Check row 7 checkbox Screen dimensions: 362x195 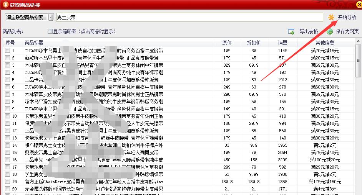tap(8, 94)
